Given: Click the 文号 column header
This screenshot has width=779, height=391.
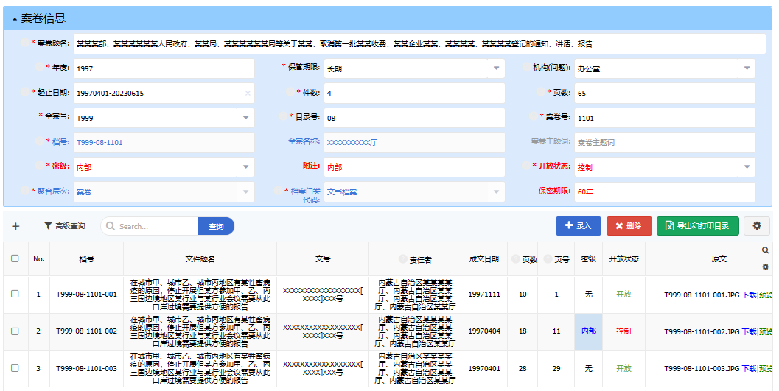Looking at the screenshot, I should pos(322,259).
